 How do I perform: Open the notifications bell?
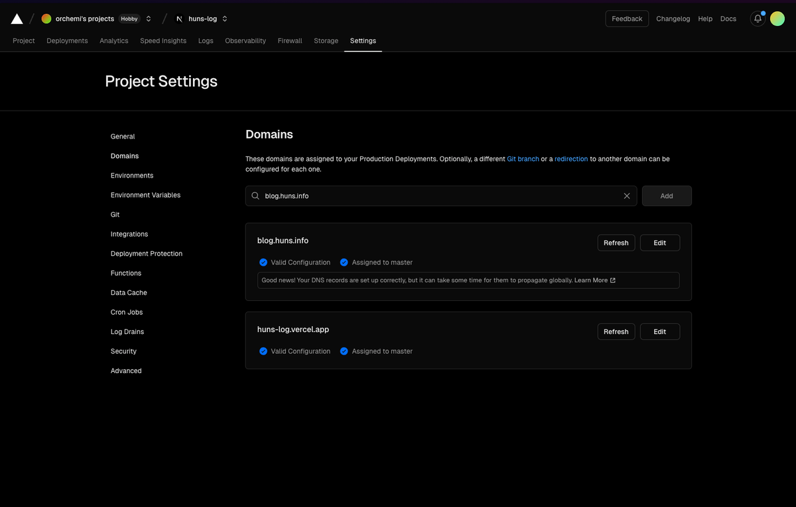pos(758,19)
